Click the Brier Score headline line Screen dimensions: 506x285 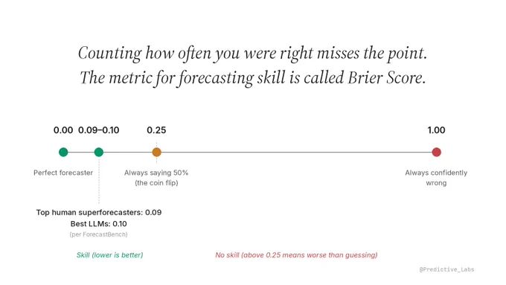[253, 78]
